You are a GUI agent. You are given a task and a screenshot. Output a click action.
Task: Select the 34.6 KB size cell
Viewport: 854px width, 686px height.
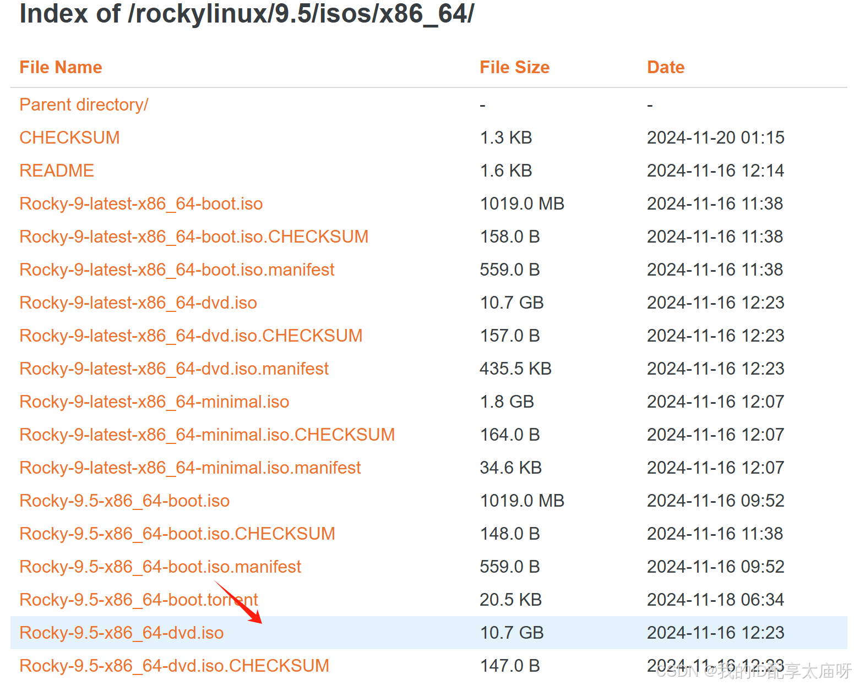[510, 468]
